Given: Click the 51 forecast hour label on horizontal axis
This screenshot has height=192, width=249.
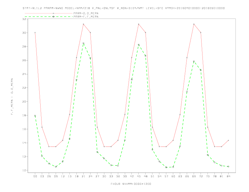Looking at the screenshot, I should tap(152, 176).
